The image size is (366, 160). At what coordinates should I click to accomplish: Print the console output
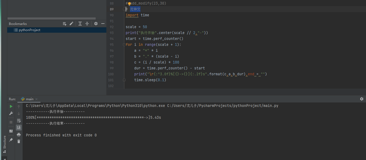pyautogui.click(x=19, y=135)
